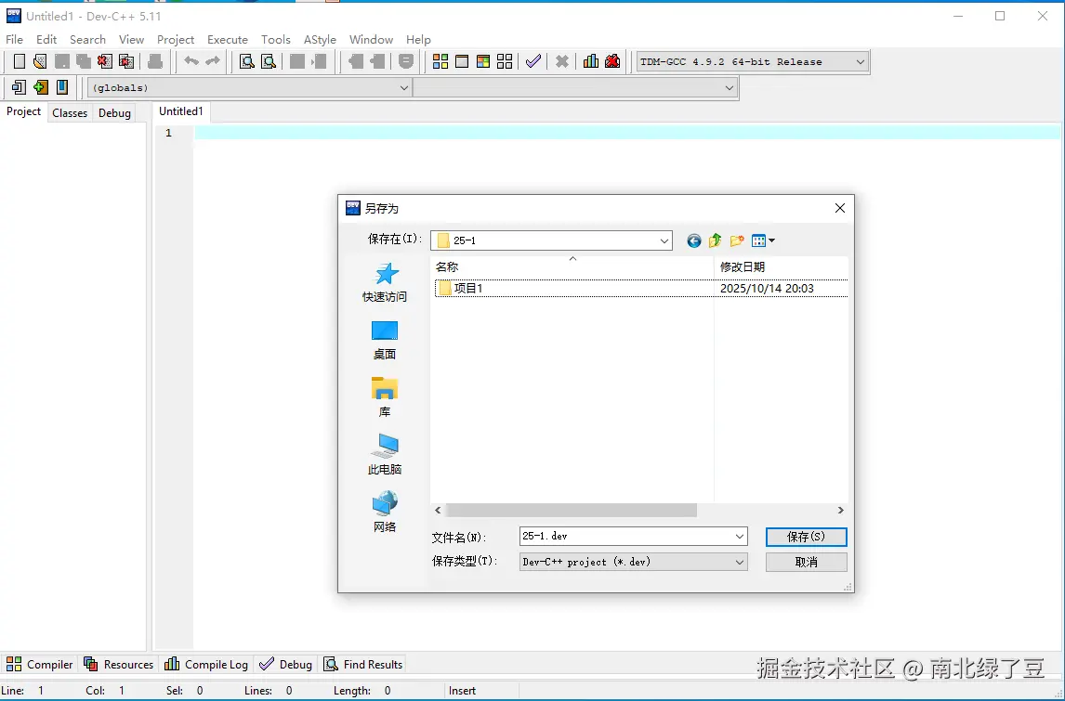Click the Find magnifier toolbar icon
Image resolution: width=1065 pixels, height=701 pixels.
[247, 62]
